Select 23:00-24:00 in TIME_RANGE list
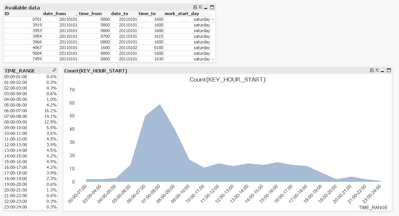Screen dimensions: 399x216 31,207
